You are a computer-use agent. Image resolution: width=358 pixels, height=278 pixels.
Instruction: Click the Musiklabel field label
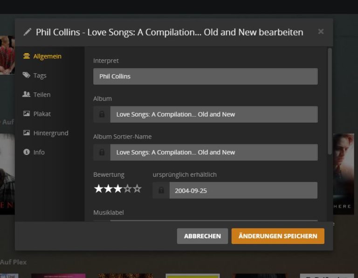click(x=109, y=212)
